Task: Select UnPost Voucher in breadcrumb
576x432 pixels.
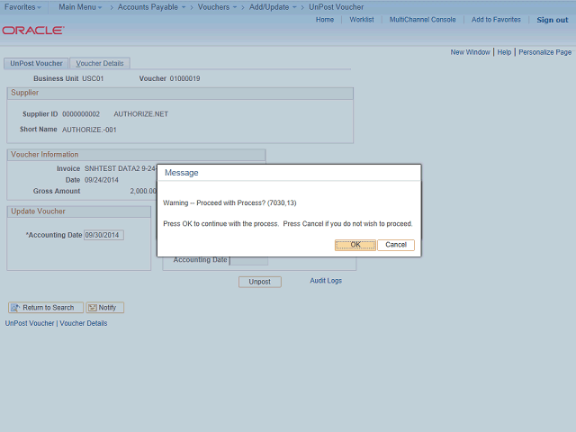Action: pyautogui.click(x=336, y=7)
